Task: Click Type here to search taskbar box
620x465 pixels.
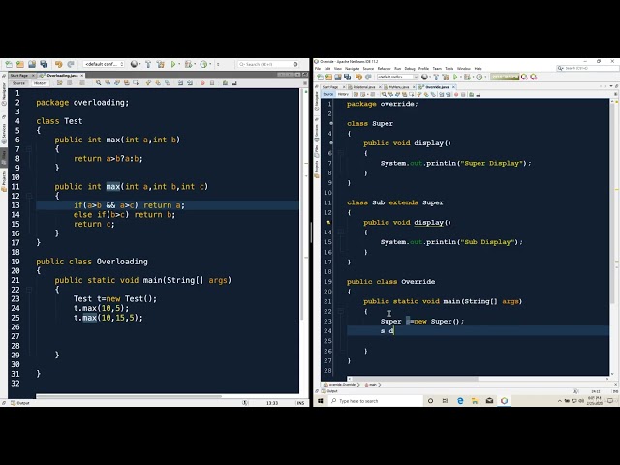Action: pos(376,401)
